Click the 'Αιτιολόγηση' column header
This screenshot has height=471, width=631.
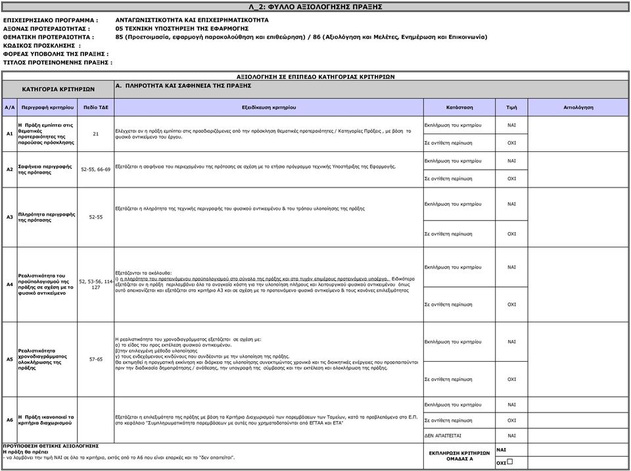(x=578, y=108)
